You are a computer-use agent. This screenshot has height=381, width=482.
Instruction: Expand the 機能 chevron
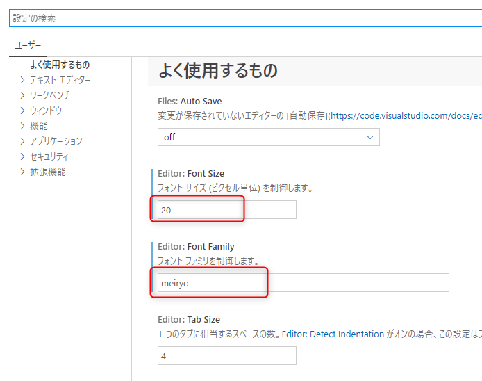pos(23,126)
